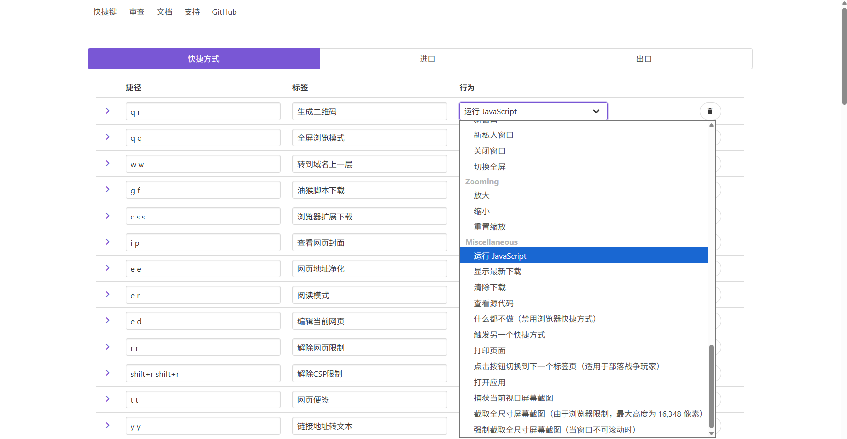Click the 生成二维码 label input field
This screenshot has width=847, height=439.
(x=369, y=112)
